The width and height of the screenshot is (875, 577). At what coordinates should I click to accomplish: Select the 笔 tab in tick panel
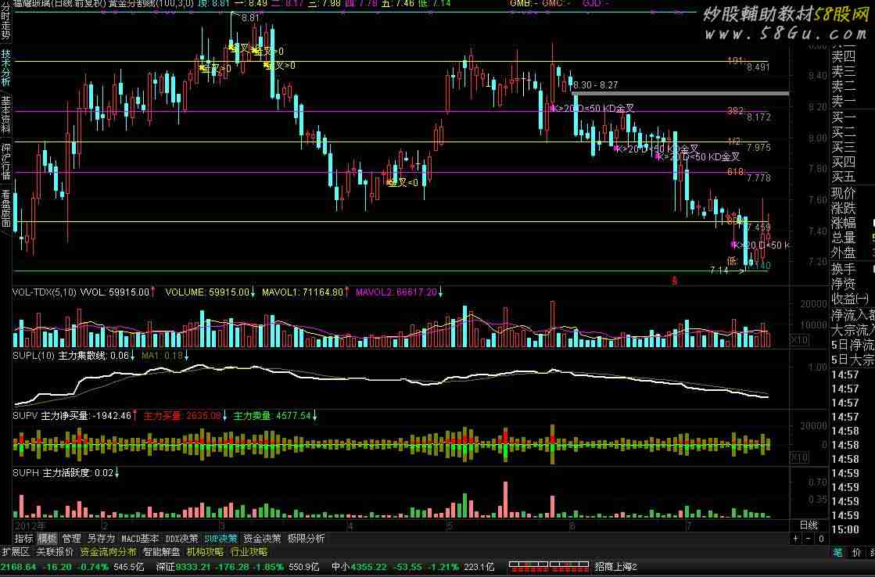pyautogui.click(x=837, y=552)
